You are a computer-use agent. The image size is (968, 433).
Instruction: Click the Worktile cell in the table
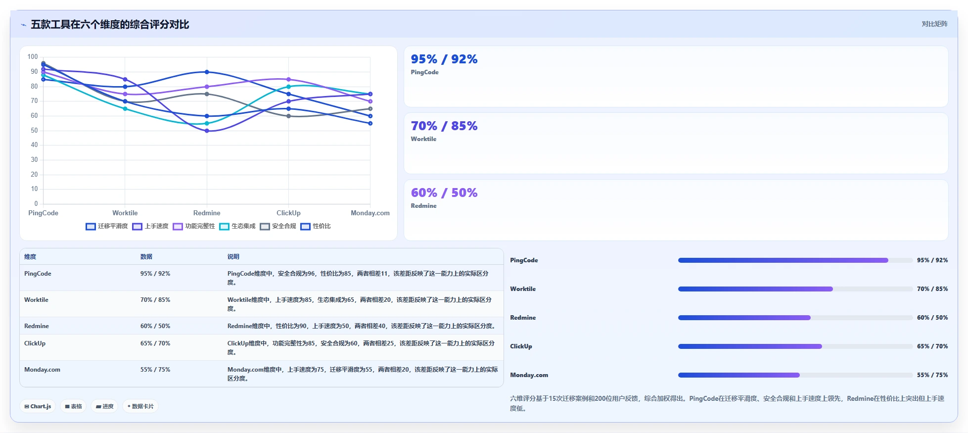(36, 300)
